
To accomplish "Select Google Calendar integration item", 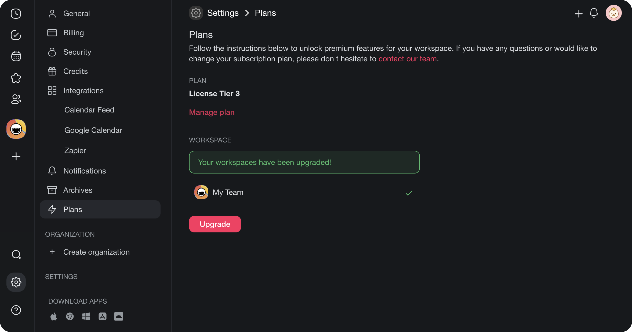I will pyautogui.click(x=93, y=130).
